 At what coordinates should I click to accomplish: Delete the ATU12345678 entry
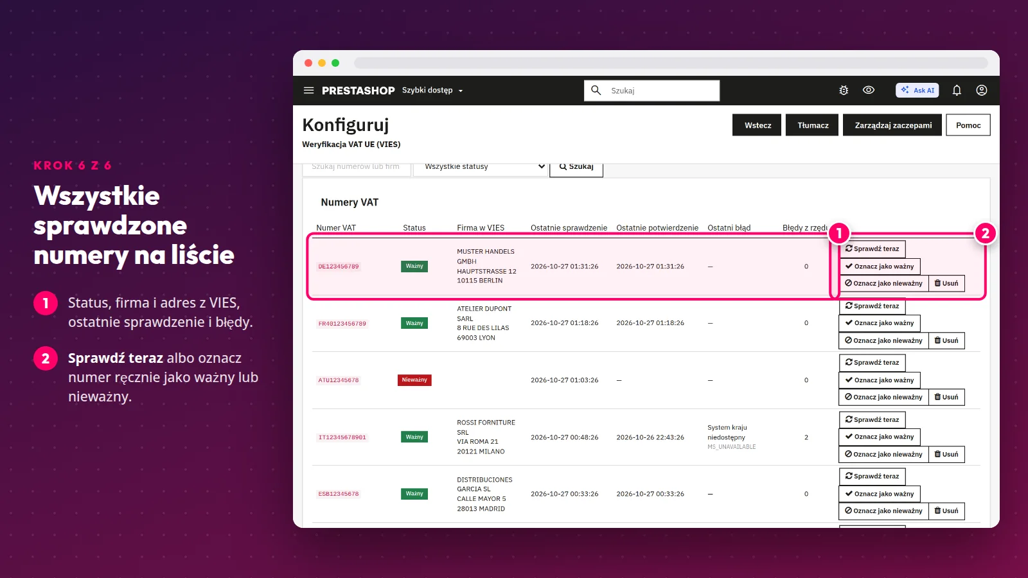(946, 397)
